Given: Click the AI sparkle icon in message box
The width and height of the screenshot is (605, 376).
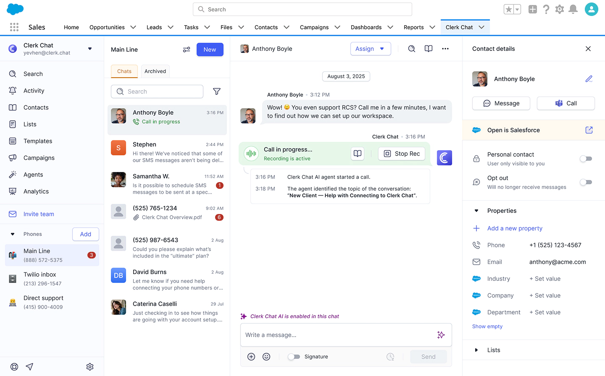Looking at the screenshot, I should click(441, 335).
